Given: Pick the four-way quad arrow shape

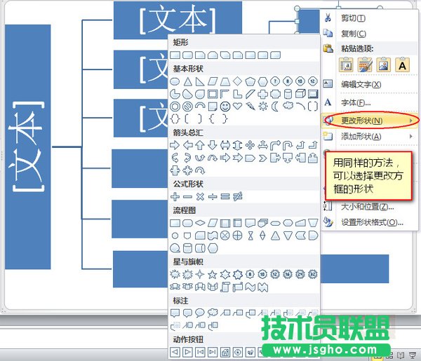Looking at the screenshot, I should tap(250, 145).
